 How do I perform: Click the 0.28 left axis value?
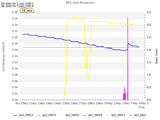[15, 12]
